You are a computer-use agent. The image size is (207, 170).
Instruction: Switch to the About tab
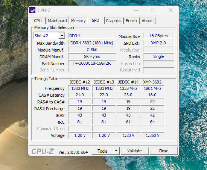147,21
